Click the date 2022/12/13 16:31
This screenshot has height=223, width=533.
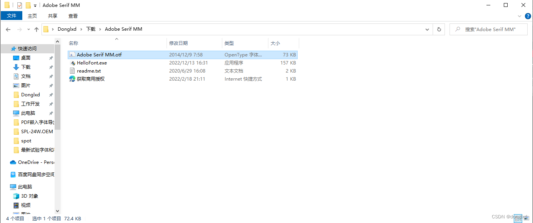coord(188,63)
